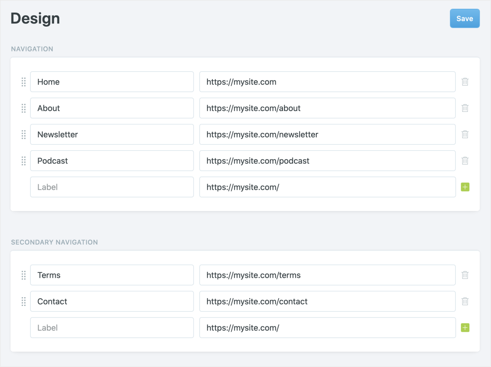The image size is (491, 367).
Task: Click the drag handle beside Podcast
Action: 23,160
